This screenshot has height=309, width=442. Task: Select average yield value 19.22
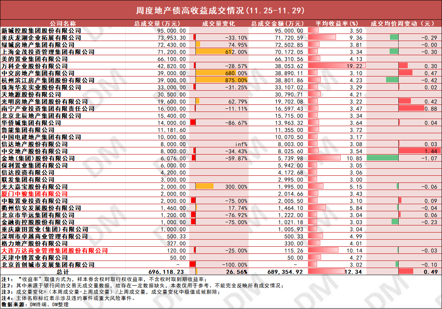click(354, 66)
